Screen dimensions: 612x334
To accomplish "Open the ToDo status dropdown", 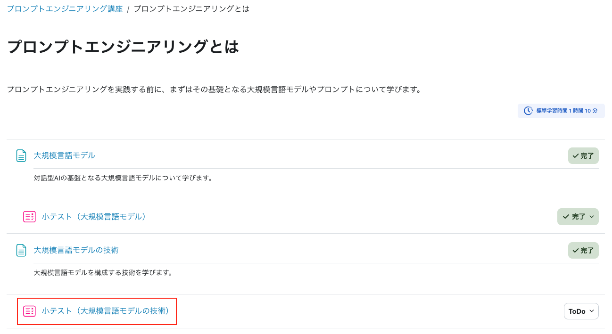I will click(581, 311).
